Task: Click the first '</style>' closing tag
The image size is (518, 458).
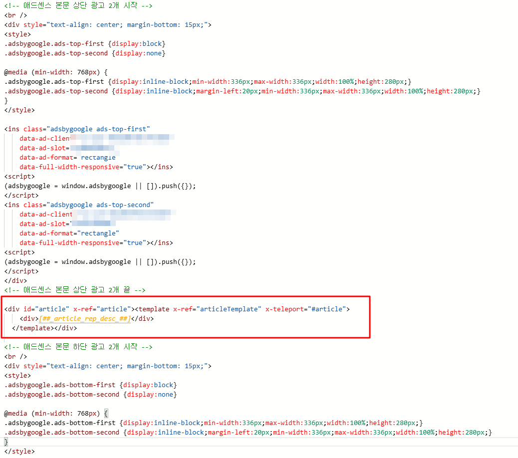Action: coord(19,110)
